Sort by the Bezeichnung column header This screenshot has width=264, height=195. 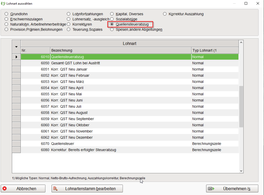[x=121, y=50]
